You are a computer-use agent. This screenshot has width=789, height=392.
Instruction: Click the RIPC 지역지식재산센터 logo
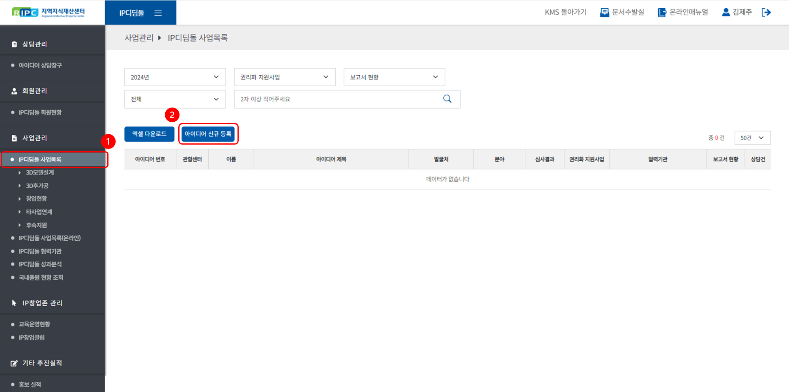coord(48,13)
